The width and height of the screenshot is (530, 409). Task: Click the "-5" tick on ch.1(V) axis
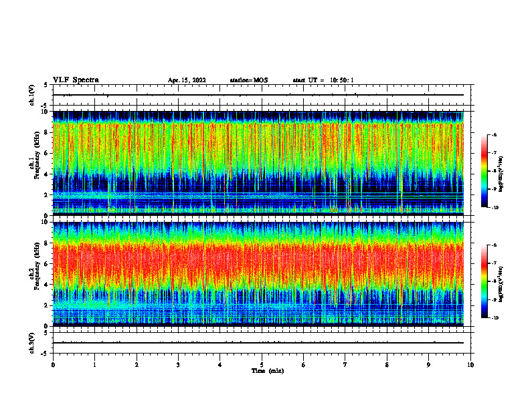tap(45, 106)
